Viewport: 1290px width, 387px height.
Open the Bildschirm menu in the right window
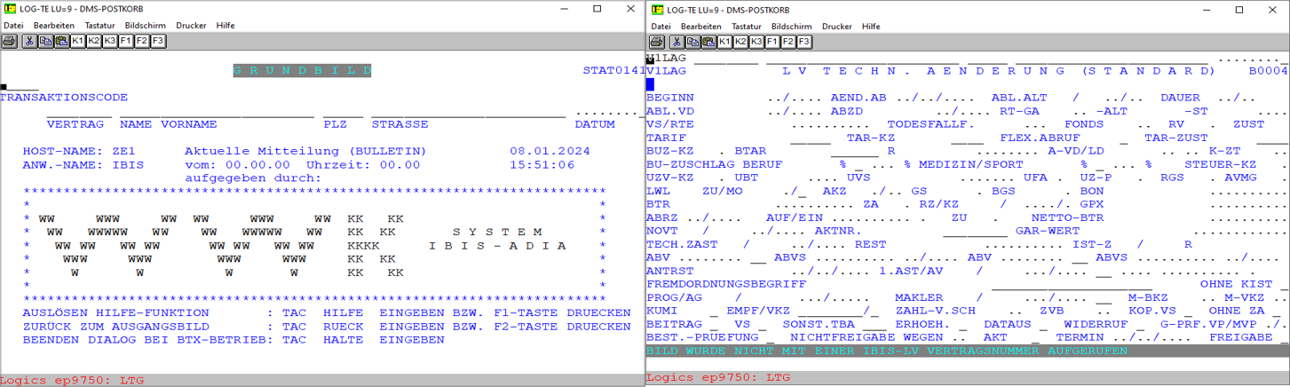789,26
